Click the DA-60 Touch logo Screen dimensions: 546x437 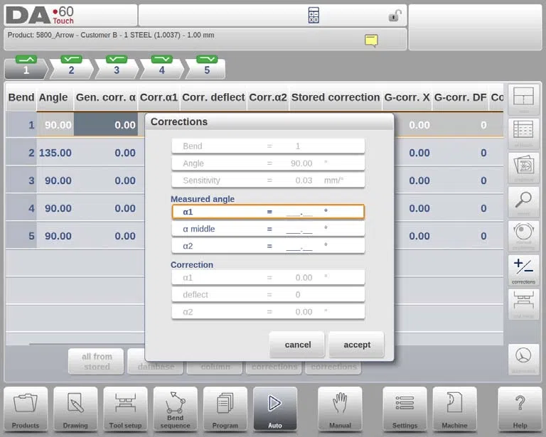[40, 16]
